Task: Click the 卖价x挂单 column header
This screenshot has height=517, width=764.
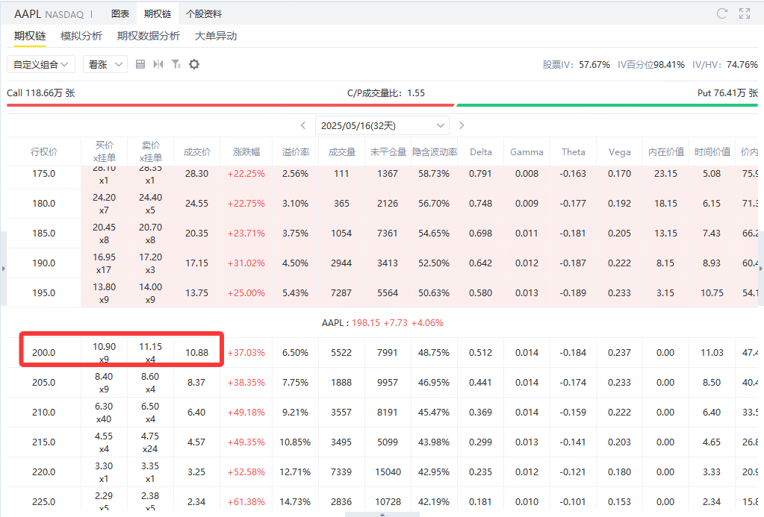Action: click(x=151, y=151)
